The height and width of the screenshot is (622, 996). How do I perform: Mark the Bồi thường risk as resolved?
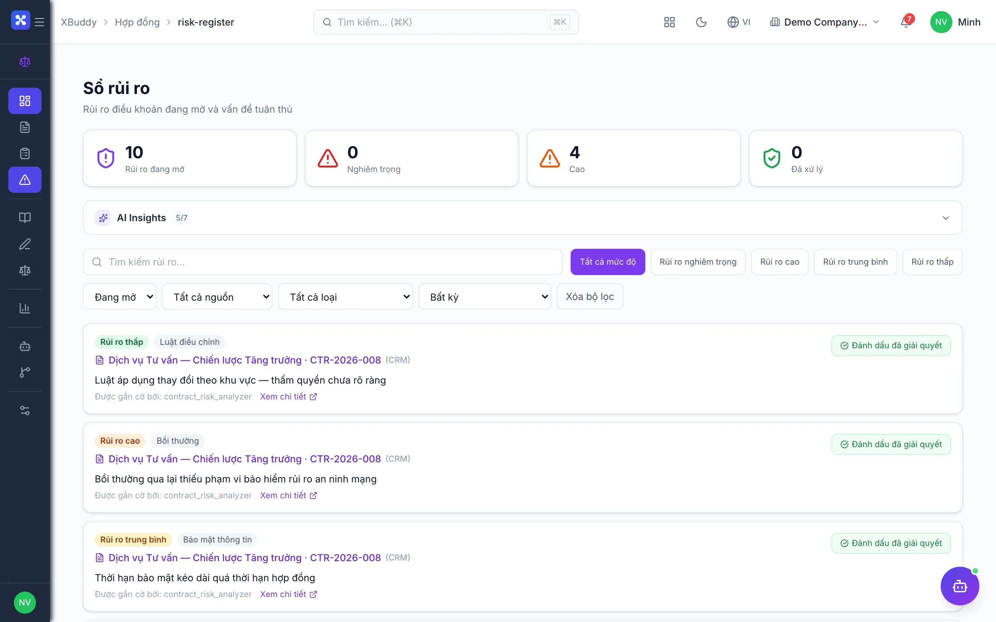[891, 444]
